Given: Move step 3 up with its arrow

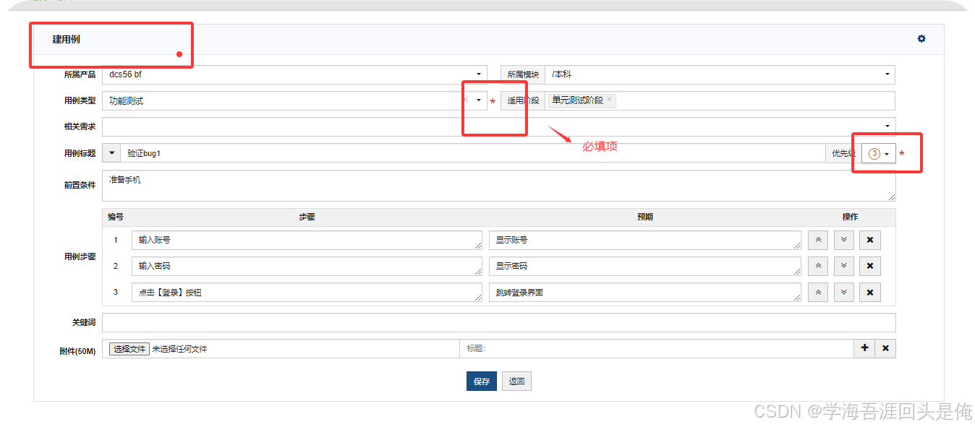Looking at the screenshot, I should click(x=818, y=293).
